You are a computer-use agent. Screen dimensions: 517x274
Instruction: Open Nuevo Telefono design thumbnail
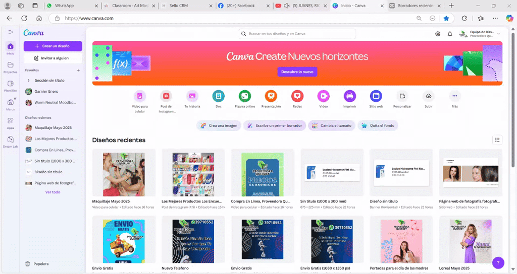click(193, 240)
